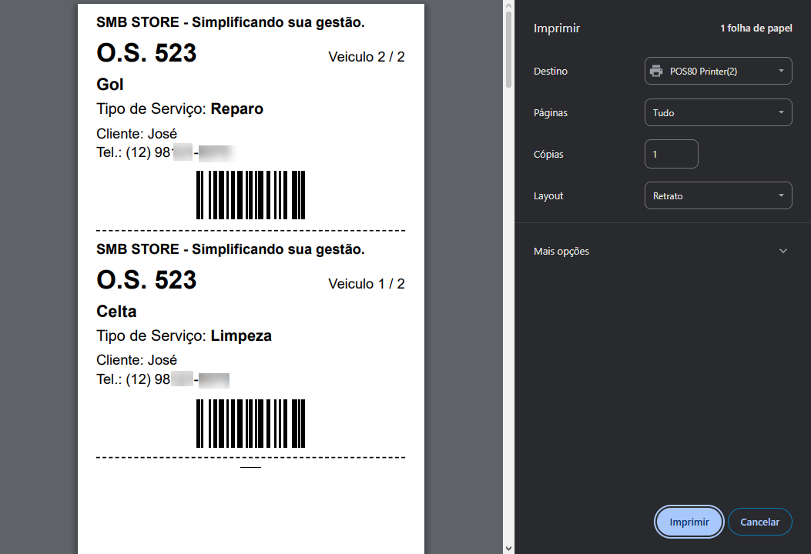
Task: Click the preview scrollbar thumb
Action: pos(508,49)
